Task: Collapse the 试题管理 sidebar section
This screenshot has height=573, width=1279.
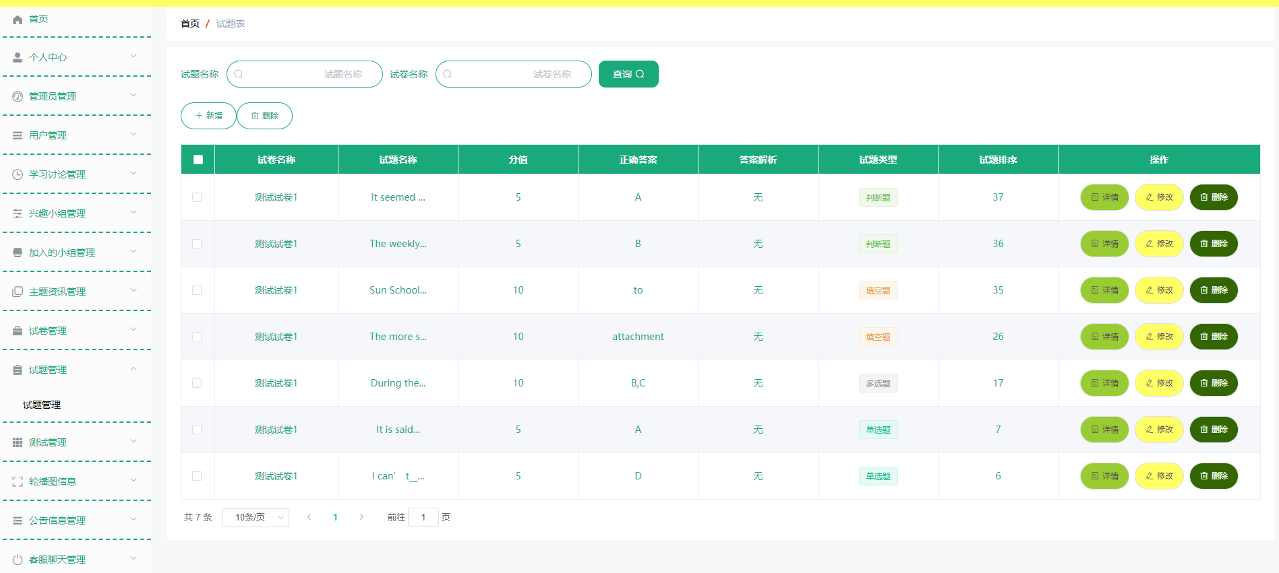Action: (x=76, y=370)
